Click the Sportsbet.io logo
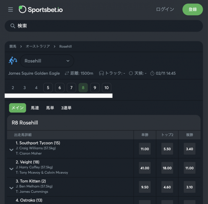This screenshot has width=208, height=204. [x=41, y=9]
